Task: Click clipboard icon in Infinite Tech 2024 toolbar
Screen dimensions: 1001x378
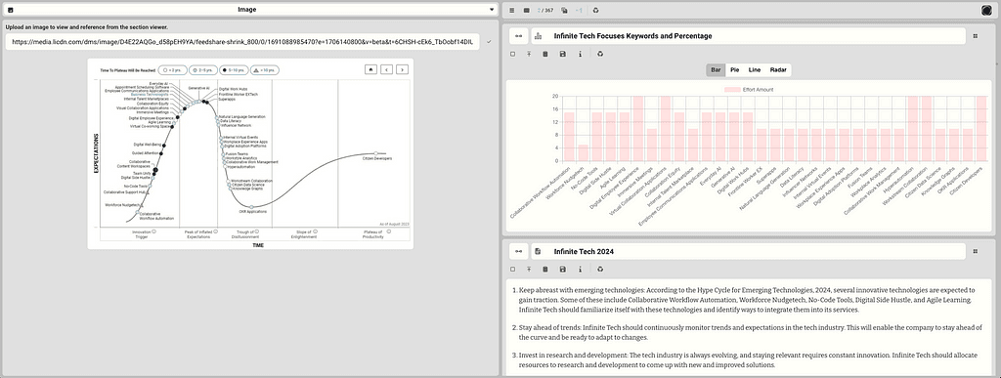Action: 545,269
